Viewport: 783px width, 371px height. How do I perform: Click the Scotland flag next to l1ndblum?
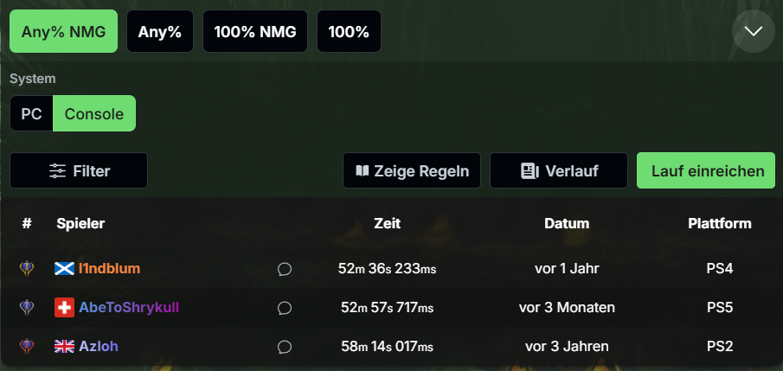(x=64, y=269)
